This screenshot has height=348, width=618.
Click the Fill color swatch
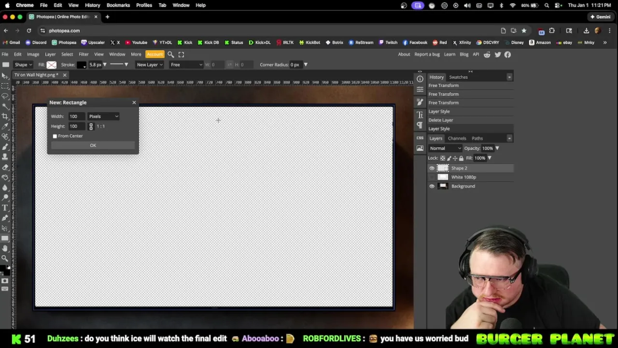click(52, 65)
